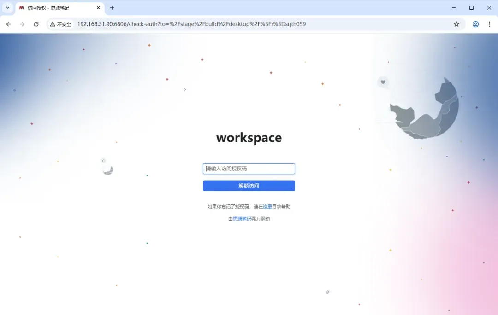
Task: Close the browser window
Action: [x=489, y=8]
